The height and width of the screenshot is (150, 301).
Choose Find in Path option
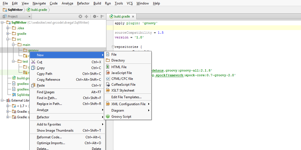tap(68, 98)
